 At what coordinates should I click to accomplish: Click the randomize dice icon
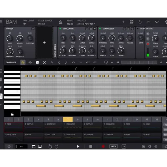coord(37,62)
